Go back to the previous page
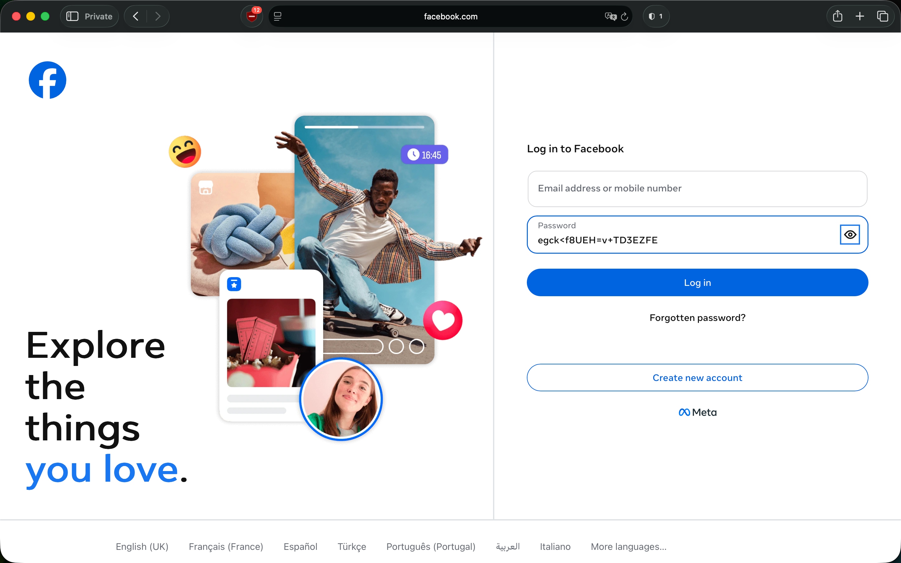Viewport: 901px width, 563px height. tap(136, 16)
